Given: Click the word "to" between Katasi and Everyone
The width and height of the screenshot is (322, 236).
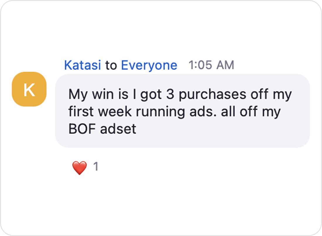Looking at the screenshot, I should coord(111,65).
